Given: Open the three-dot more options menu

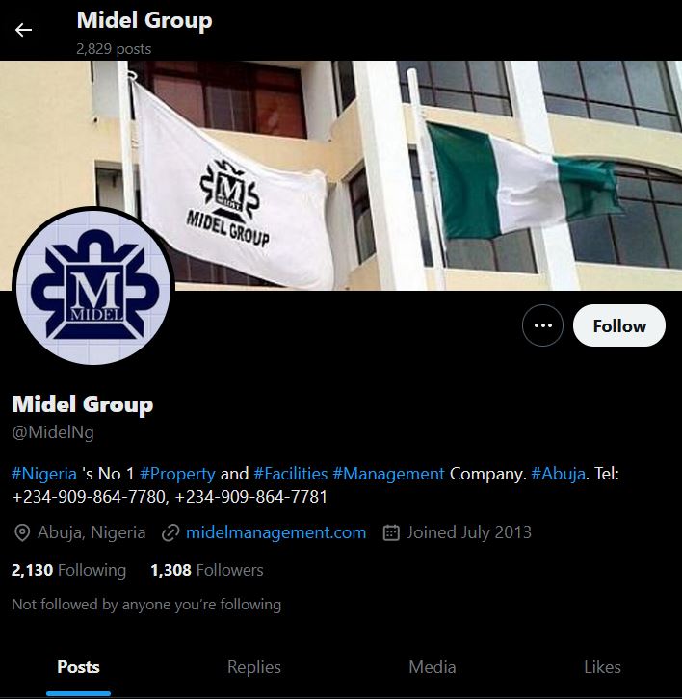Looking at the screenshot, I should tap(542, 325).
